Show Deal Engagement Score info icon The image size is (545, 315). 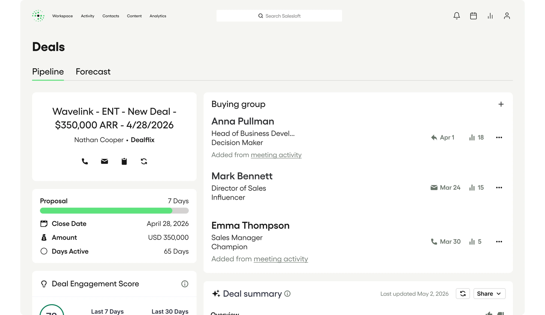click(185, 284)
